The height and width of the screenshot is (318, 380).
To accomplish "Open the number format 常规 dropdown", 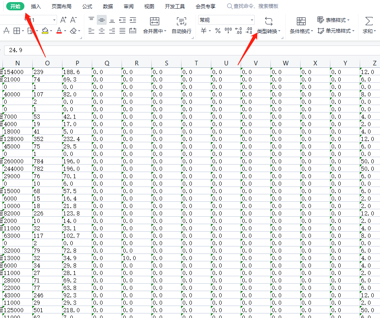I will (x=252, y=20).
